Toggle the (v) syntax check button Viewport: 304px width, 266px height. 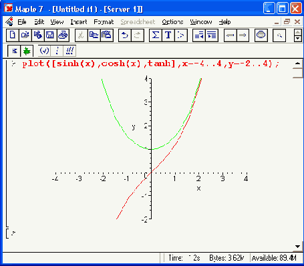pos(44,51)
